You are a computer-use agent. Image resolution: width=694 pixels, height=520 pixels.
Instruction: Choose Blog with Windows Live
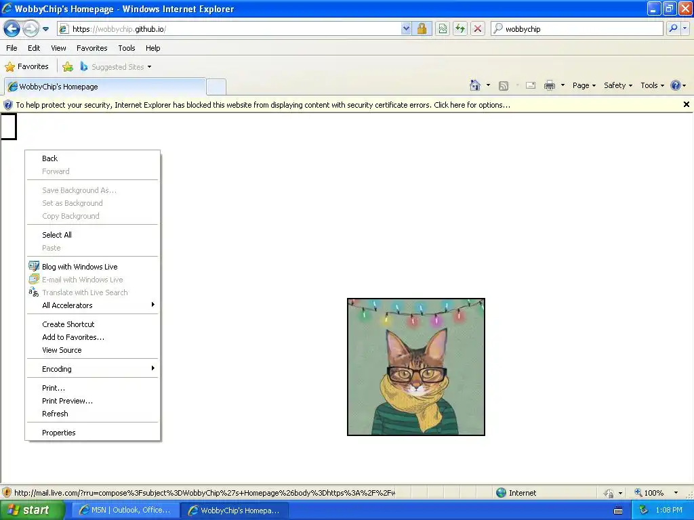[x=92, y=267]
